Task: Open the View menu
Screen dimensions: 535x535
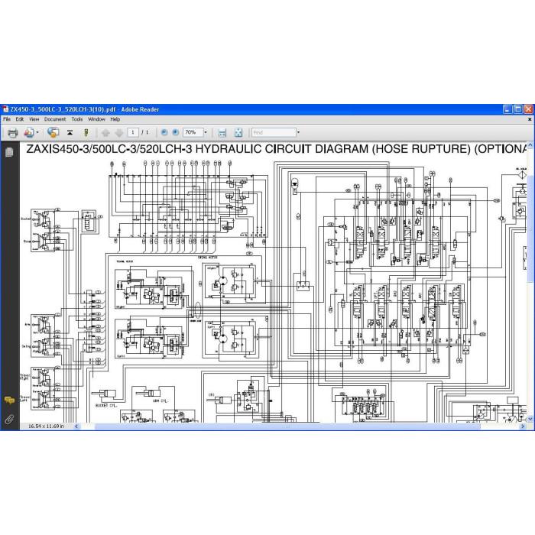Action: (34, 119)
